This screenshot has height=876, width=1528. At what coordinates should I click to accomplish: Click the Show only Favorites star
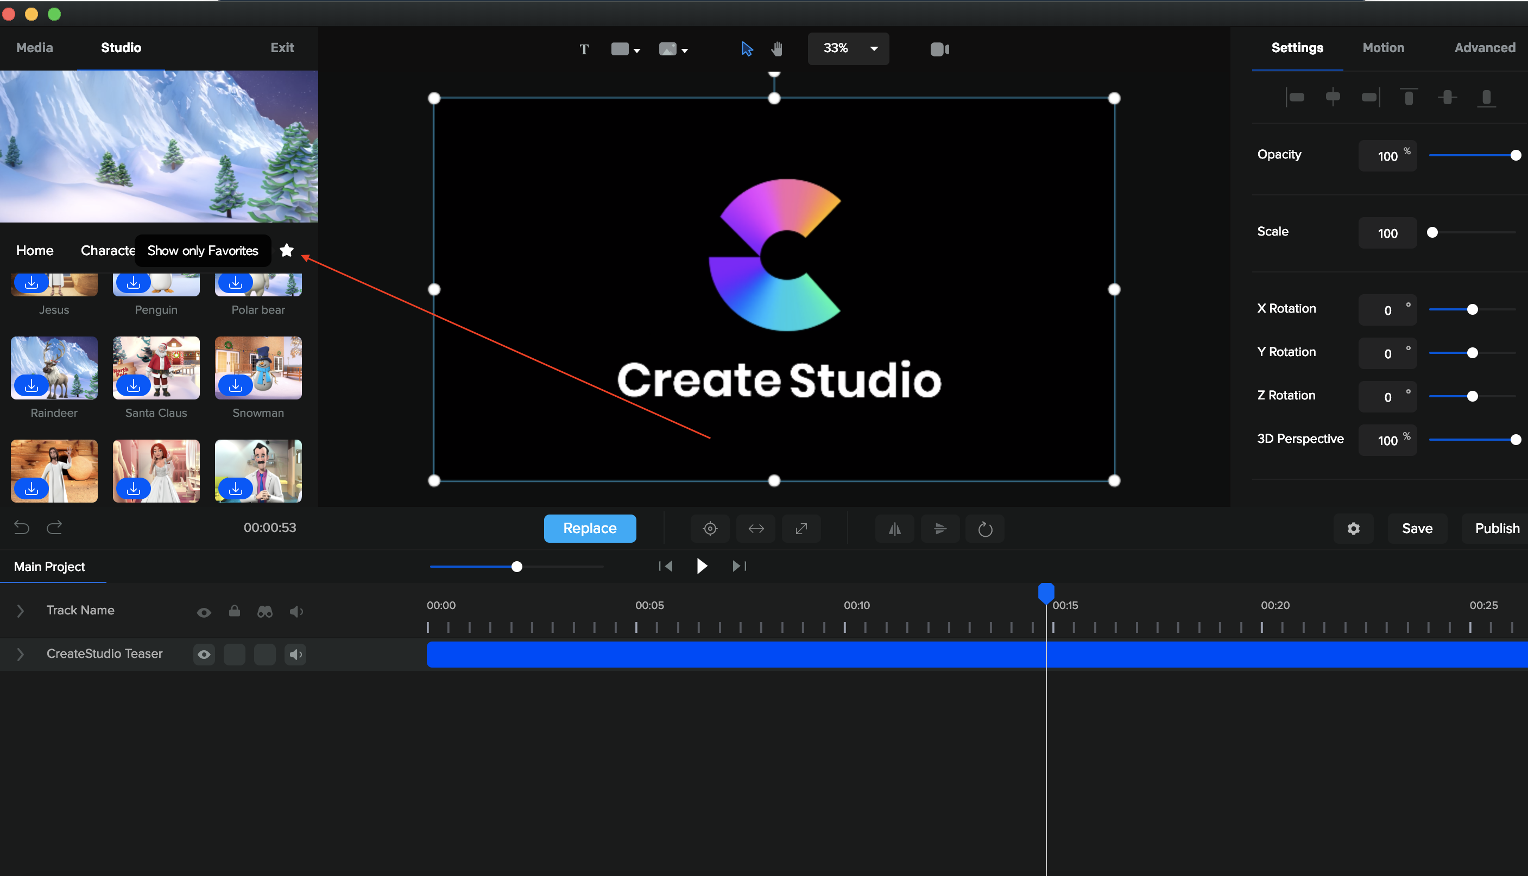[x=287, y=250]
